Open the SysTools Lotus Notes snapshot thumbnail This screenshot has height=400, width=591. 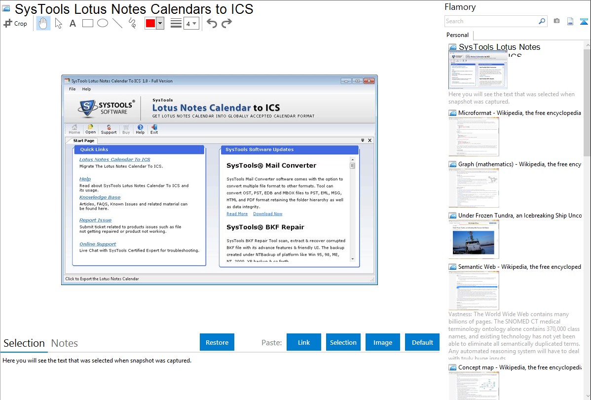(x=478, y=70)
